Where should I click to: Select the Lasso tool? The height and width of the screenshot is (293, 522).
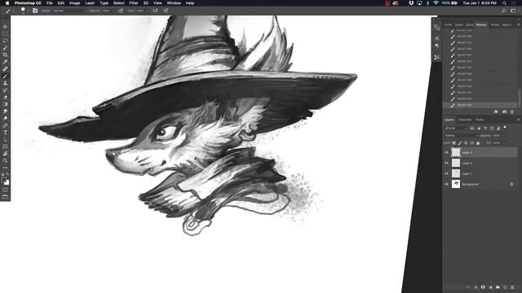pyautogui.click(x=5, y=41)
